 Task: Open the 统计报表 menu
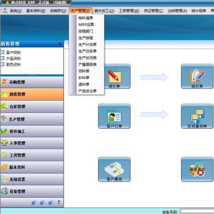[x=199, y=11]
